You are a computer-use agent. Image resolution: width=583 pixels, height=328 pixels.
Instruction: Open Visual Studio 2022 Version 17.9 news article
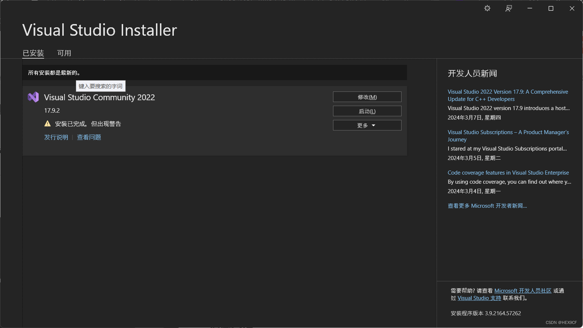pyautogui.click(x=508, y=95)
